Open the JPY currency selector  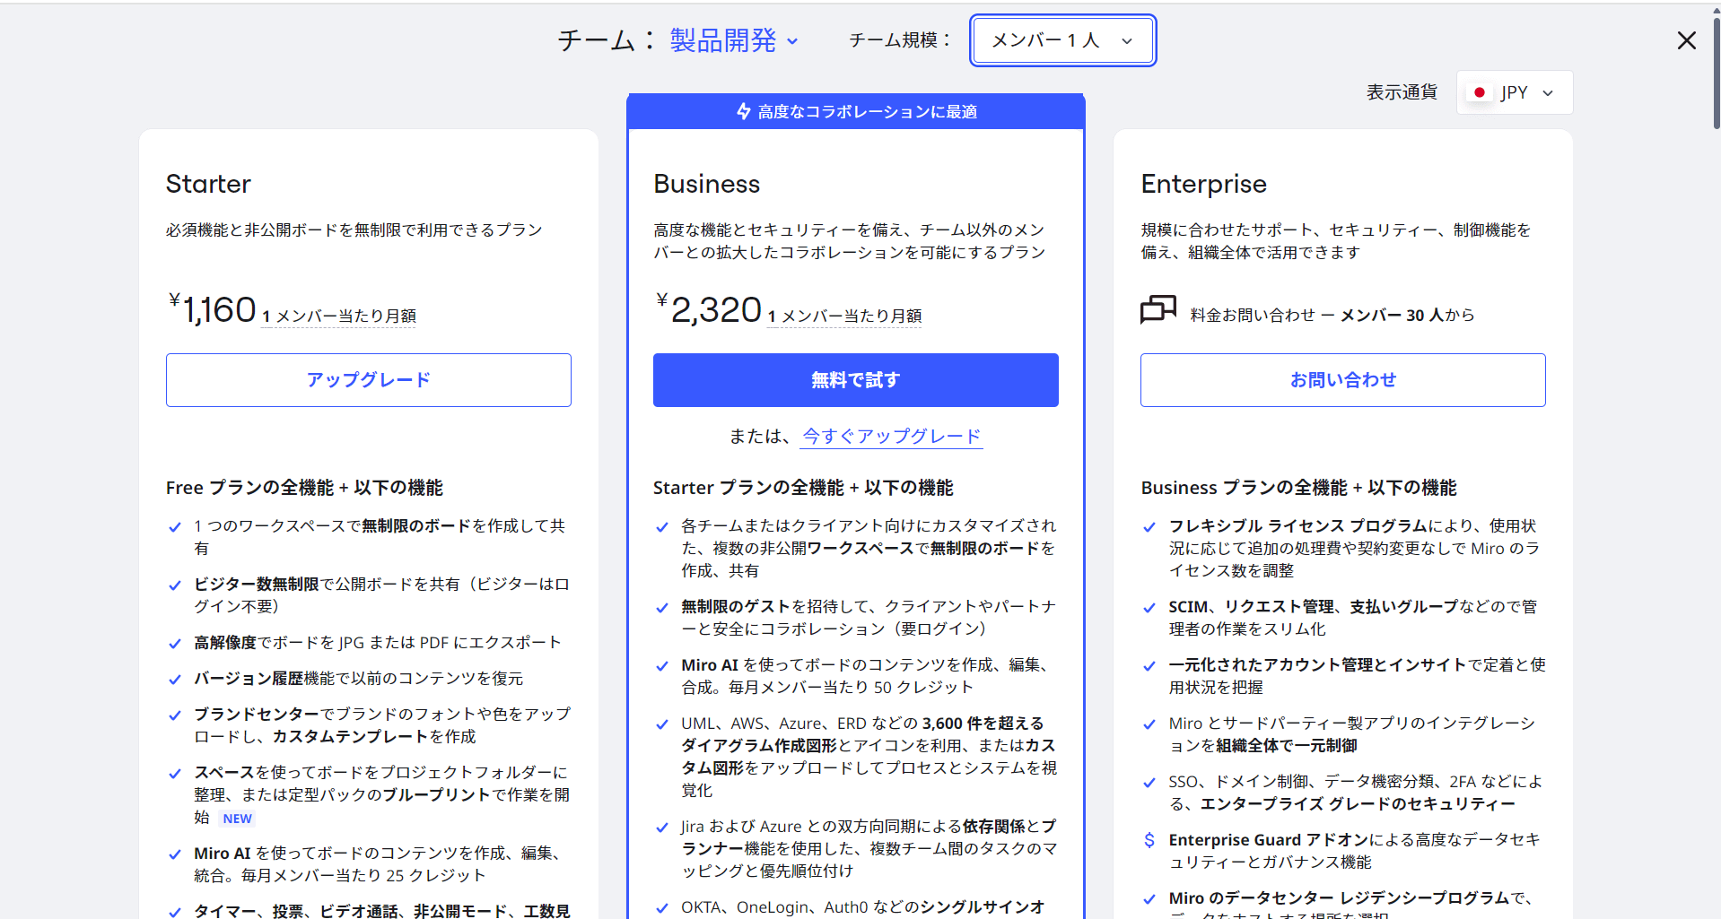[x=1514, y=92]
